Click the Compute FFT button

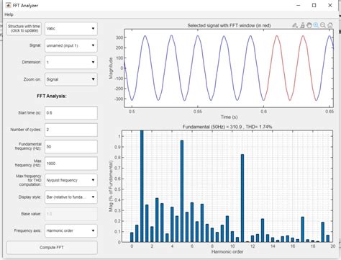[x=52, y=248]
